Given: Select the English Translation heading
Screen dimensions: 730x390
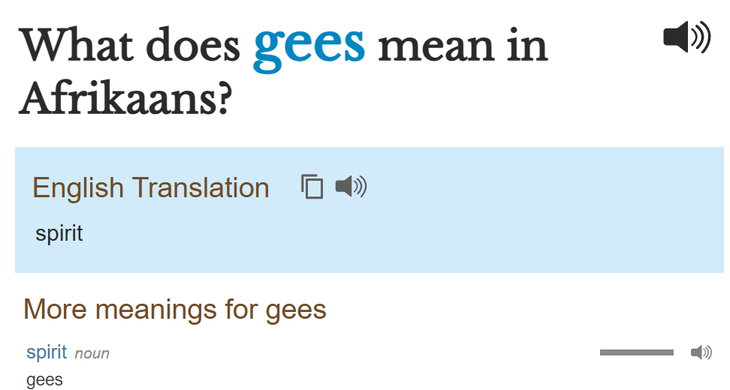Looking at the screenshot, I should tap(151, 187).
